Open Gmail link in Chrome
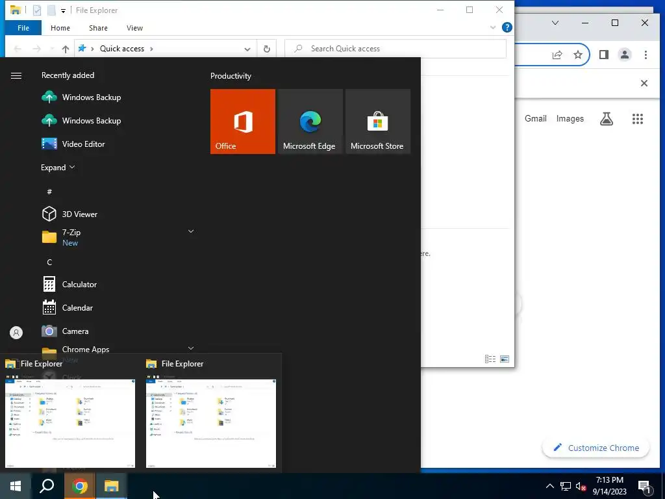Viewport: 665px width, 499px height. click(x=536, y=119)
